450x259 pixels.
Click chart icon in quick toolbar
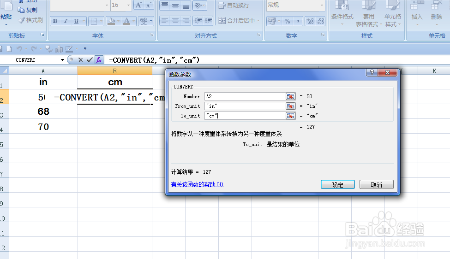(59, 49)
